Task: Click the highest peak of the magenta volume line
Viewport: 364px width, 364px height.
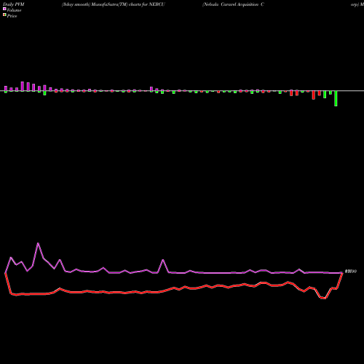Action: coord(38,243)
